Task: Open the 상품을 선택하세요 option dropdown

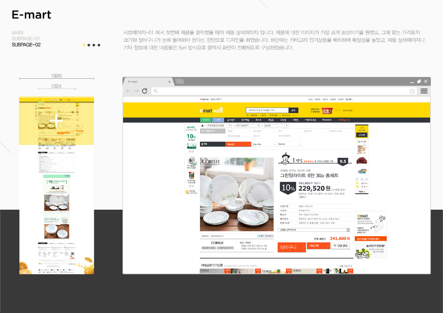Action: [314, 230]
